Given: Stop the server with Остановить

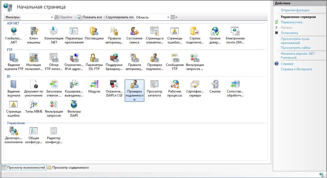Looking at the screenshot, I should click(289, 33).
